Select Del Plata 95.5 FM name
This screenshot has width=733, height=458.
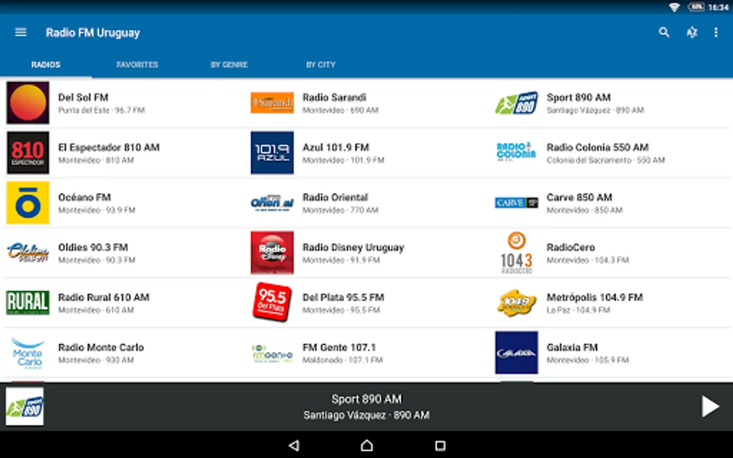click(344, 297)
